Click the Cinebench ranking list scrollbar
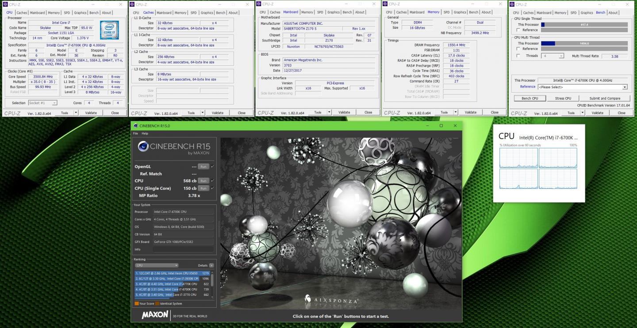Screen dimensions: 637x328 212,280
